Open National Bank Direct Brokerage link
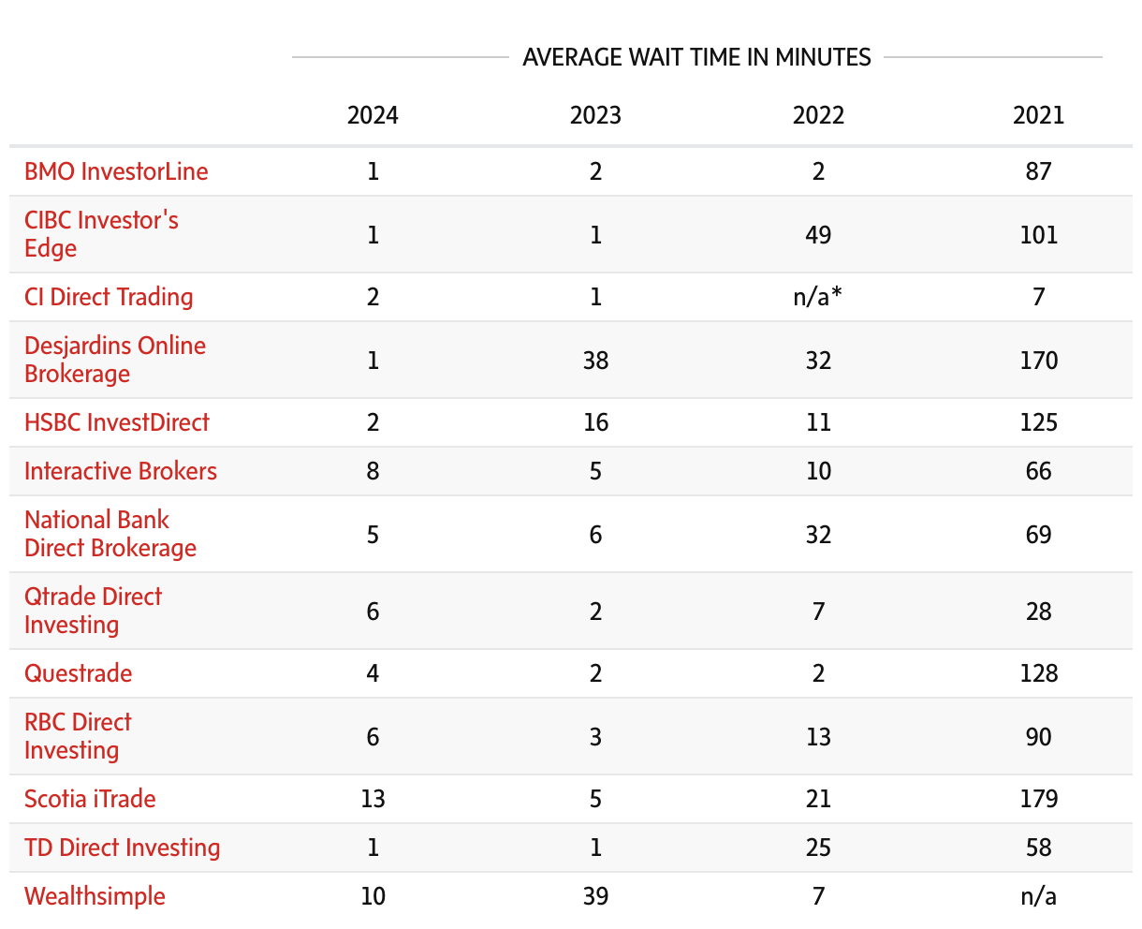 coord(110,534)
